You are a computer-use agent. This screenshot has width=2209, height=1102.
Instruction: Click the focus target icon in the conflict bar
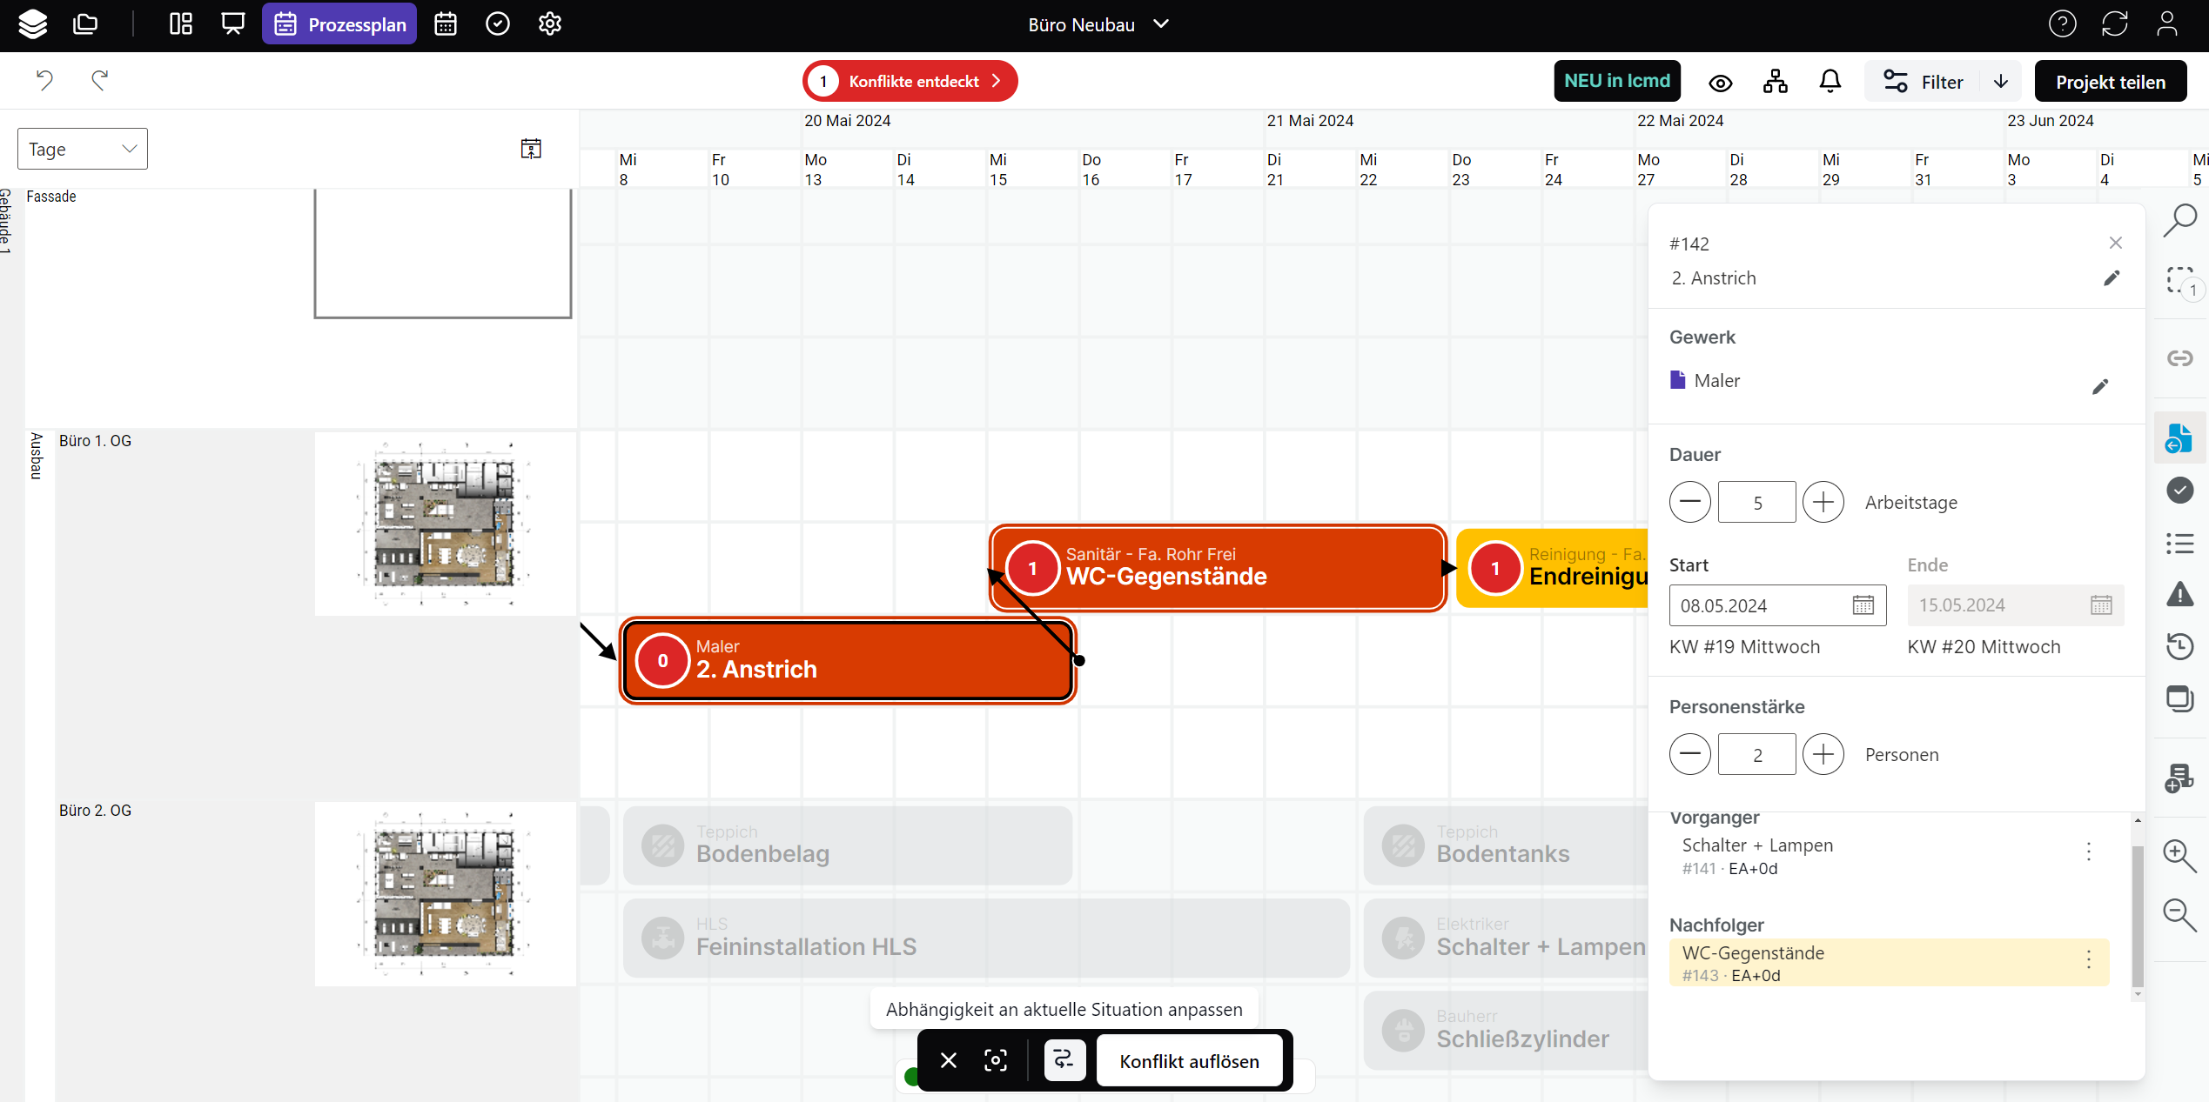coord(996,1060)
